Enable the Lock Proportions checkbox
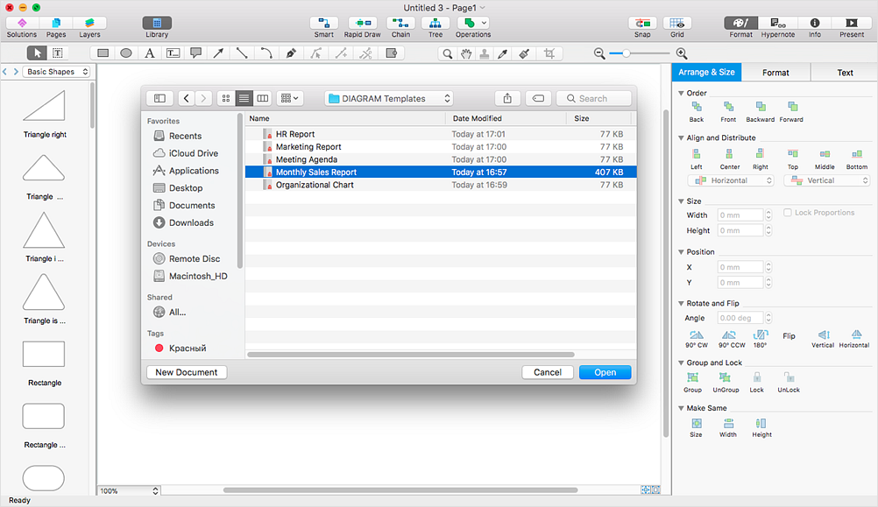The width and height of the screenshot is (878, 507). 787,213
